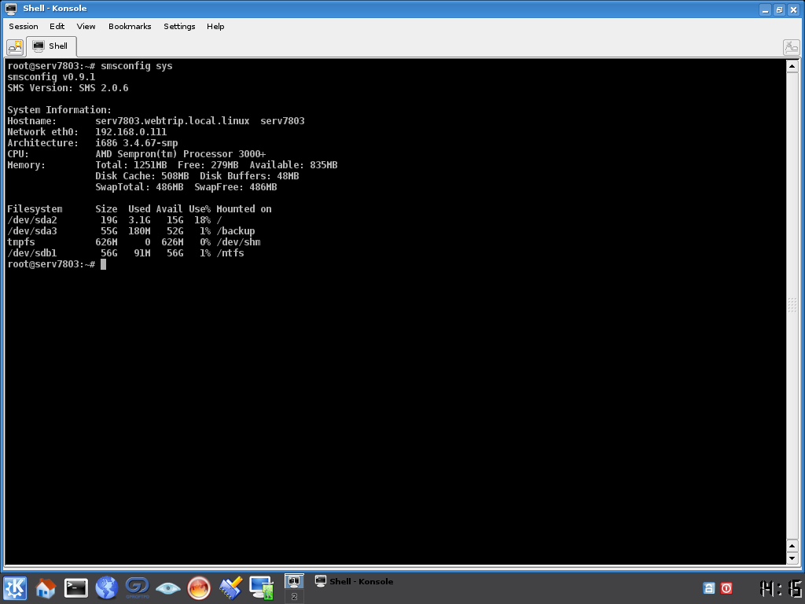This screenshot has height=604, width=805.
Task: Launch the terminal from the panel
Action: point(76,587)
